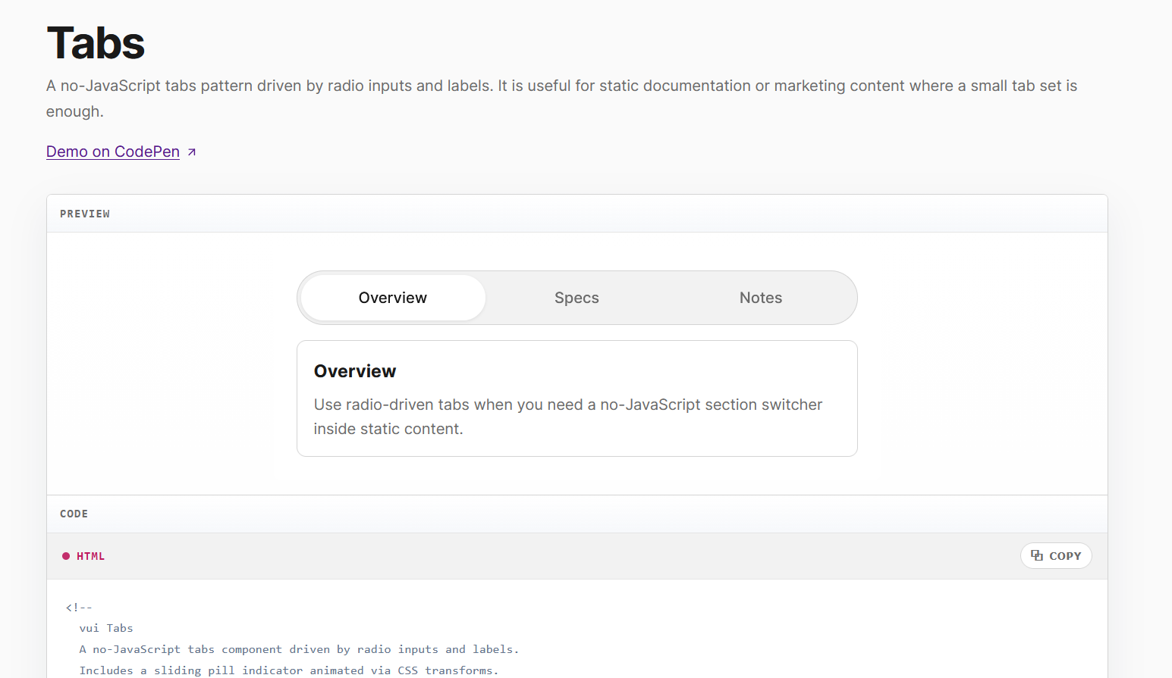
Task: Select the Specs radio tab
Action: [577, 298]
